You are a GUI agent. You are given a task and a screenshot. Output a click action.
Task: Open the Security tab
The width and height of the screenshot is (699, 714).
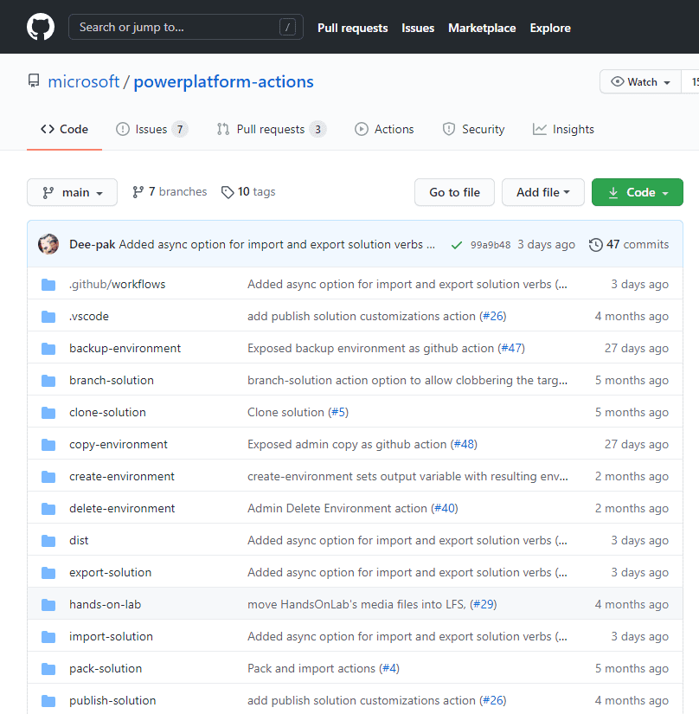[474, 129]
